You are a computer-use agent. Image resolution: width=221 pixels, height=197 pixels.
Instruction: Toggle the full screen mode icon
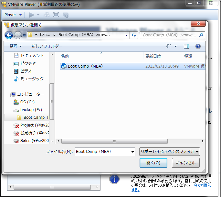pyautogui.click(x=56, y=15)
